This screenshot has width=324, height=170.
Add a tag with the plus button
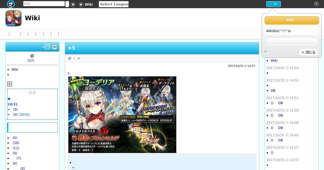pyautogui.click(x=79, y=58)
